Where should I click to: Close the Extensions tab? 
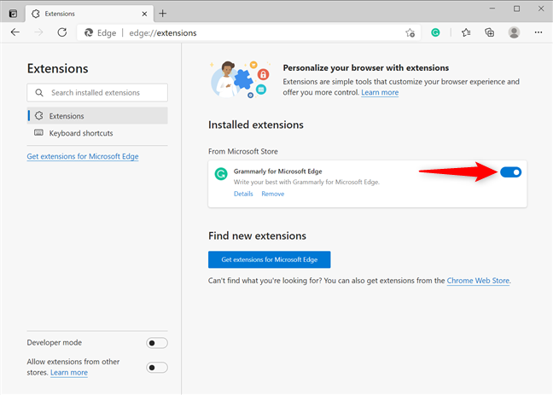(144, 14)
